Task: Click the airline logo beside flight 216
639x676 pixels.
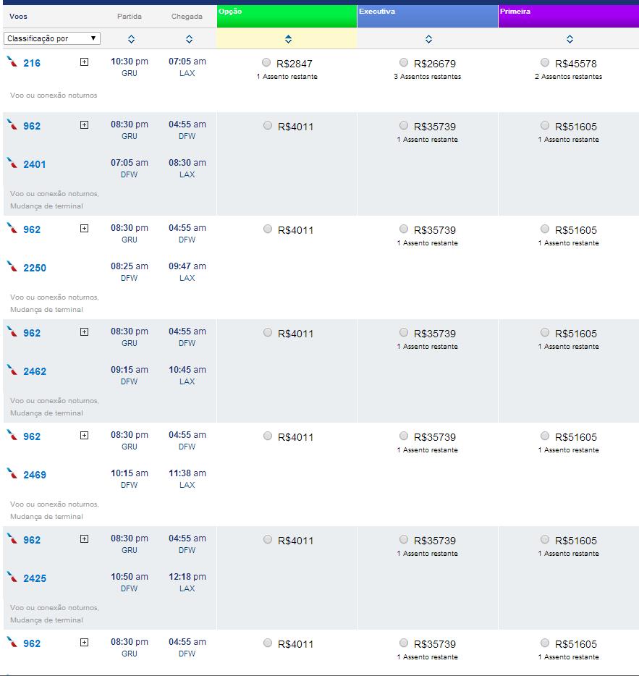Action: tap(12, 62)
